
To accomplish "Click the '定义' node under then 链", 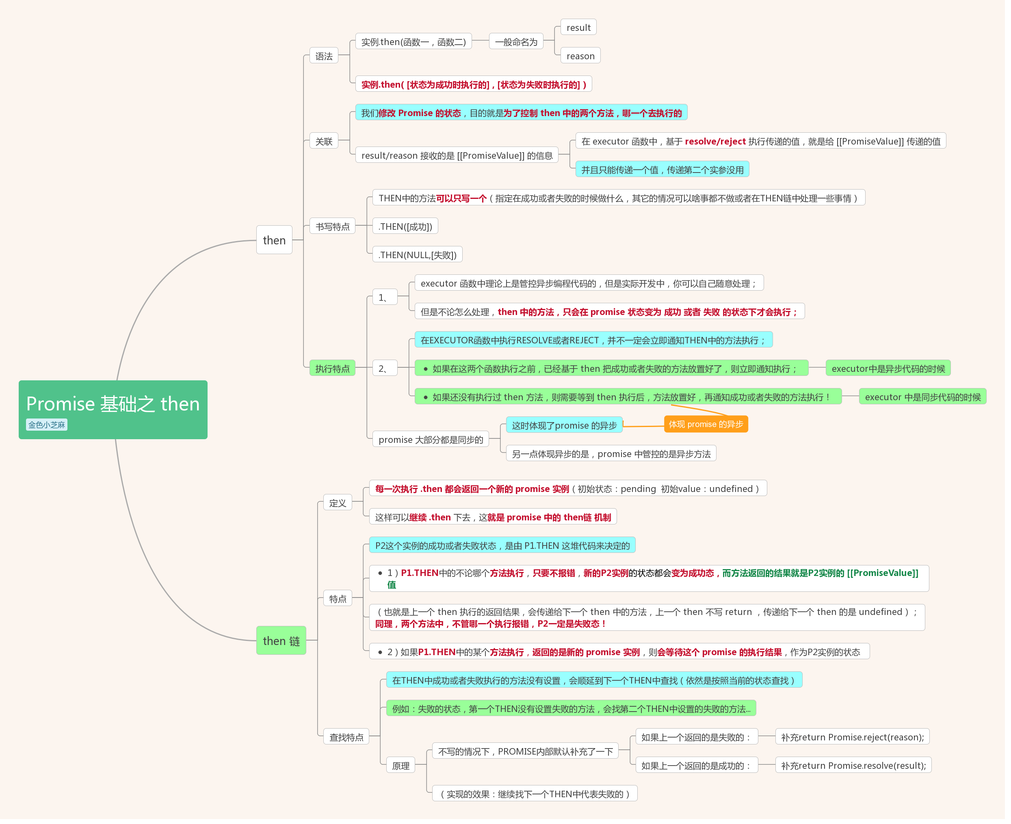I will click(x=338, y=503).
